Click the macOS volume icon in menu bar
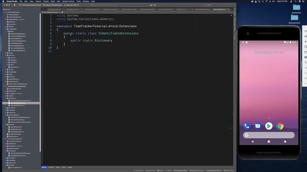Image resolution: width=307 pixels, height=172 pixels. (273, 1)
